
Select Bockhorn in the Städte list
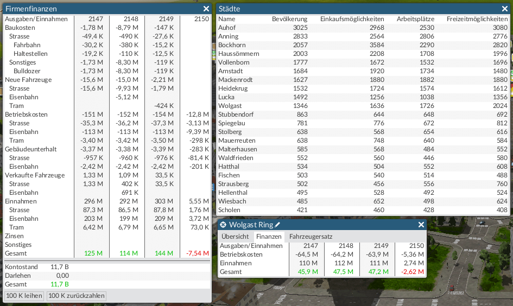[363, 45]
